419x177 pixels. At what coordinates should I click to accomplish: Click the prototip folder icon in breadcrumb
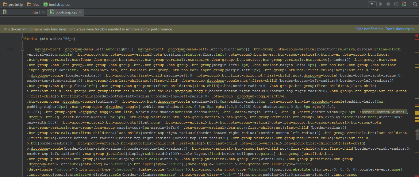click(5, 4)
